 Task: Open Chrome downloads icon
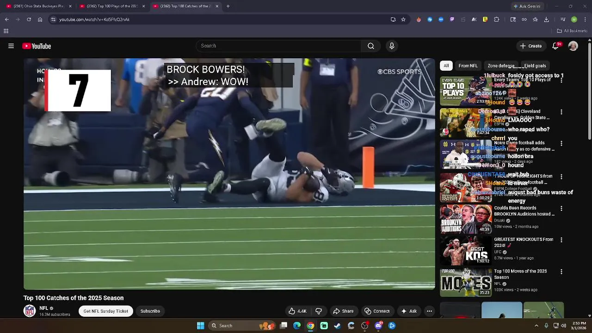tap(546, 19)
